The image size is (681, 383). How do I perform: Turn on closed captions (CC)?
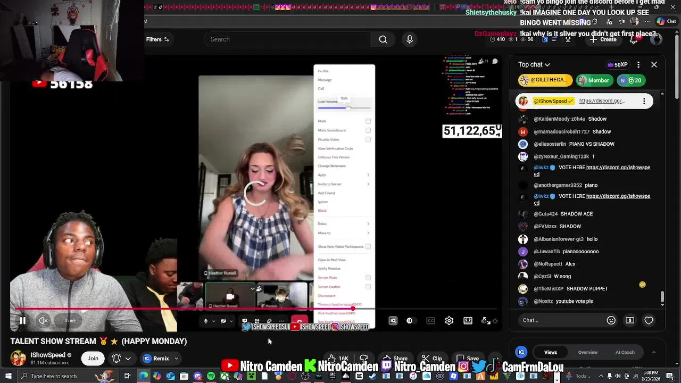430,320
